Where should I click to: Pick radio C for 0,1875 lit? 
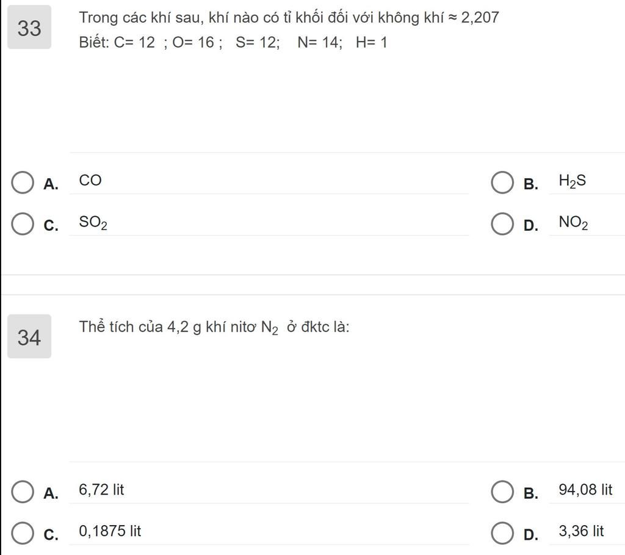[x=23, y=533]
